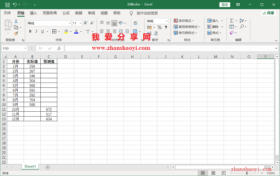Click the Find and Select magnifier
This screenshot has width=280, height=176.
pyautogui.click(x=242, y=27)
